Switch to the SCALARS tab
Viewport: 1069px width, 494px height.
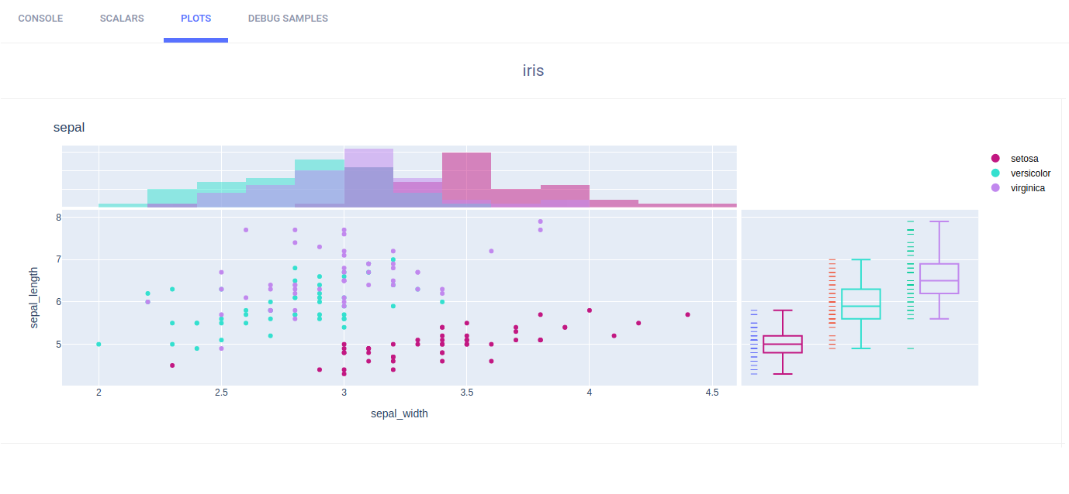(122, 19)
